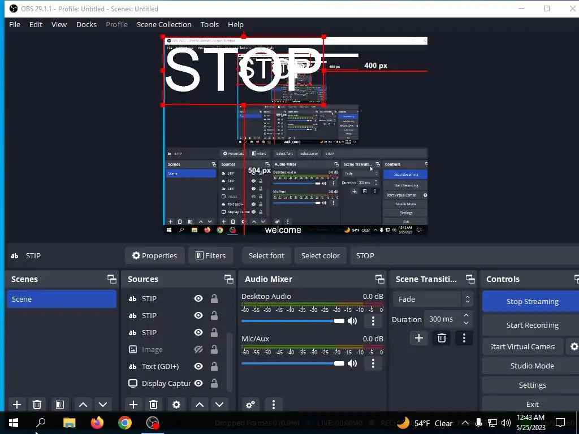Screen dimensions: 579x434
Task: Open the Edit menu
Action: point(36,24)
